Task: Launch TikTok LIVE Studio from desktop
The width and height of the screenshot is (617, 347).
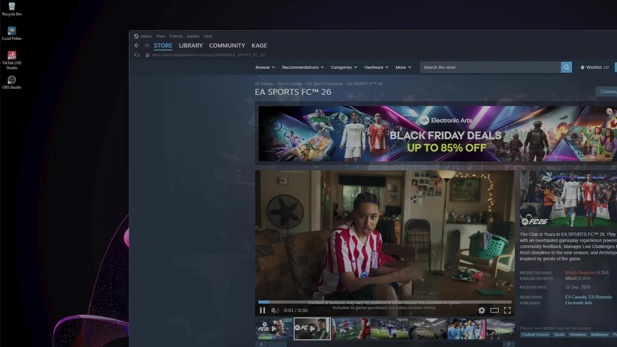Action: (x=12, y=61)
